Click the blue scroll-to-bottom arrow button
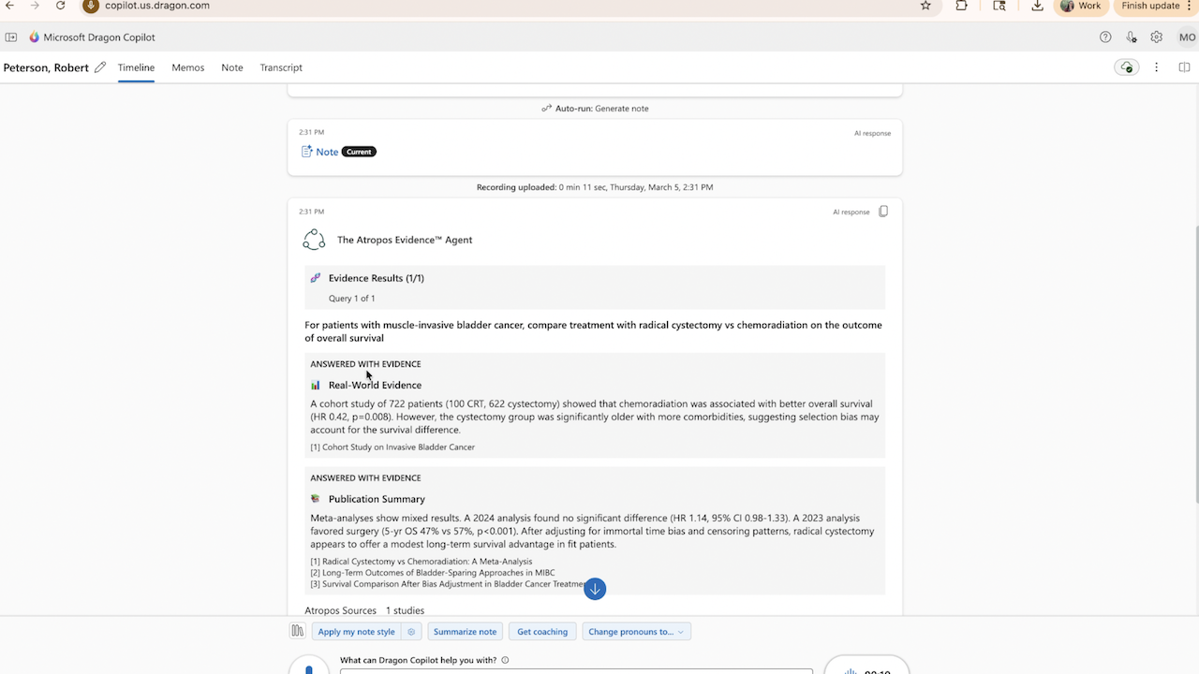Image resolution: width=1199 pixels, height=674 pixels. click(595, 589)
